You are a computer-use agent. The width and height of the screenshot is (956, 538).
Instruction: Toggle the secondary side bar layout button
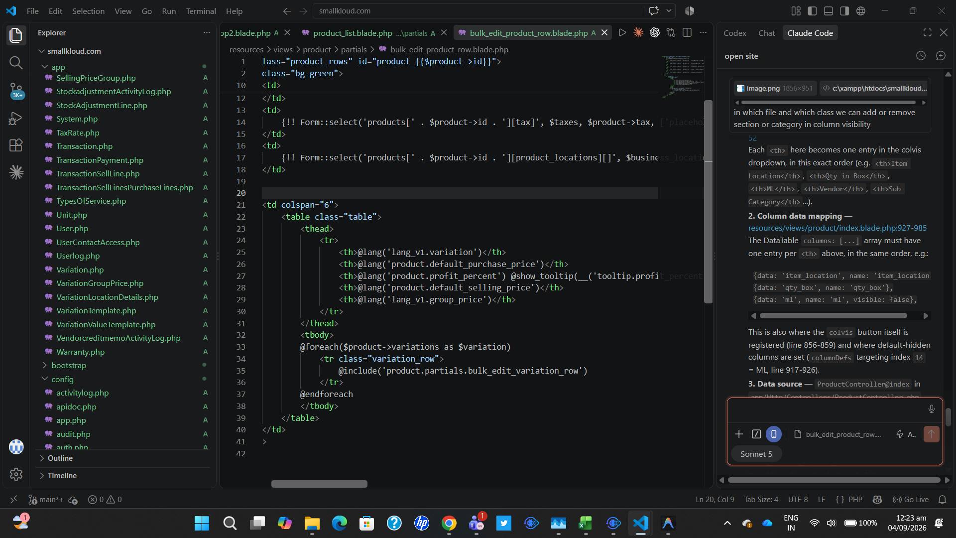point(844,11)
